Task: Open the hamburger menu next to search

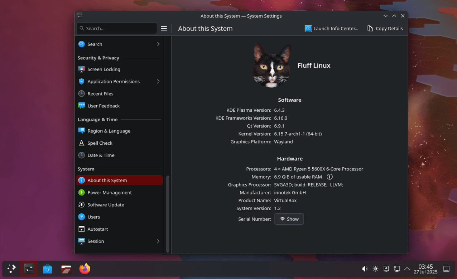Action: [164, 28]
